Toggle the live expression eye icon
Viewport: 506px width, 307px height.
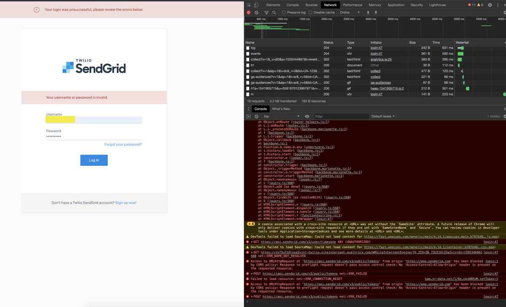(x=307, y=116)
